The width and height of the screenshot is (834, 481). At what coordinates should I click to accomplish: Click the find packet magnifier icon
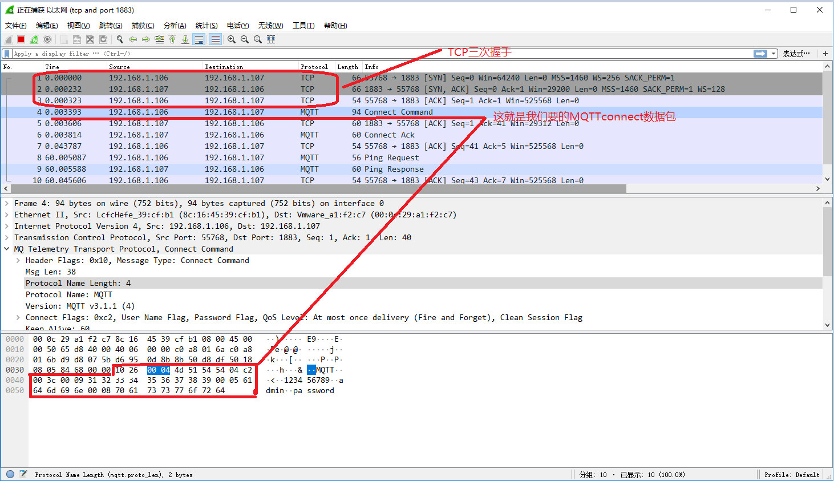pyautogui.click(x=120, y=39)
